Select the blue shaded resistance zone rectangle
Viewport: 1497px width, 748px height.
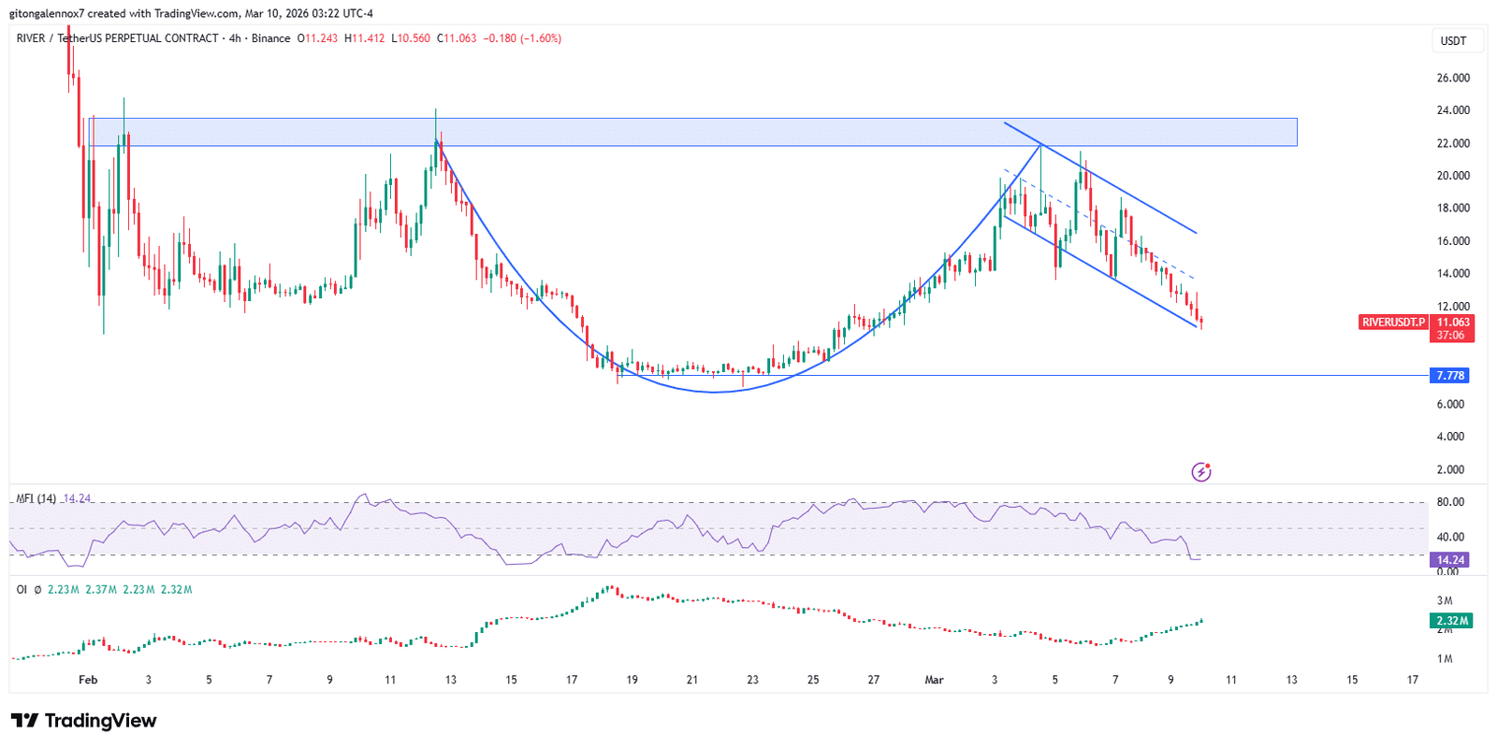tap(692, 132)
